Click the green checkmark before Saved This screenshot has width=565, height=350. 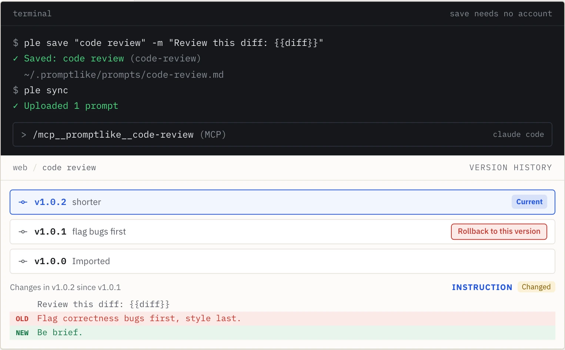point(16,58)
